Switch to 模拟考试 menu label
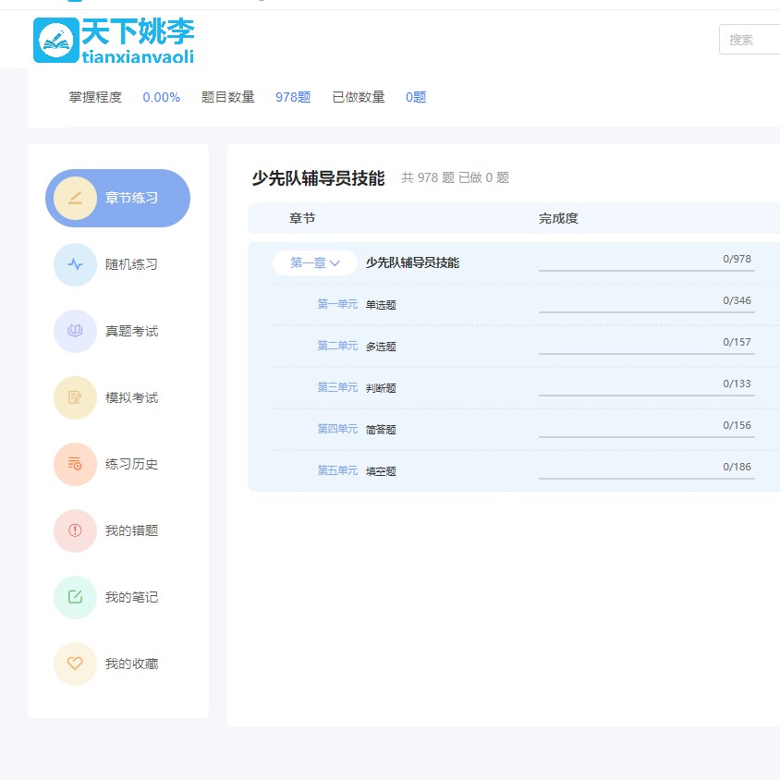780x780 pixels. pyautogui.click(x=131, y=397)
